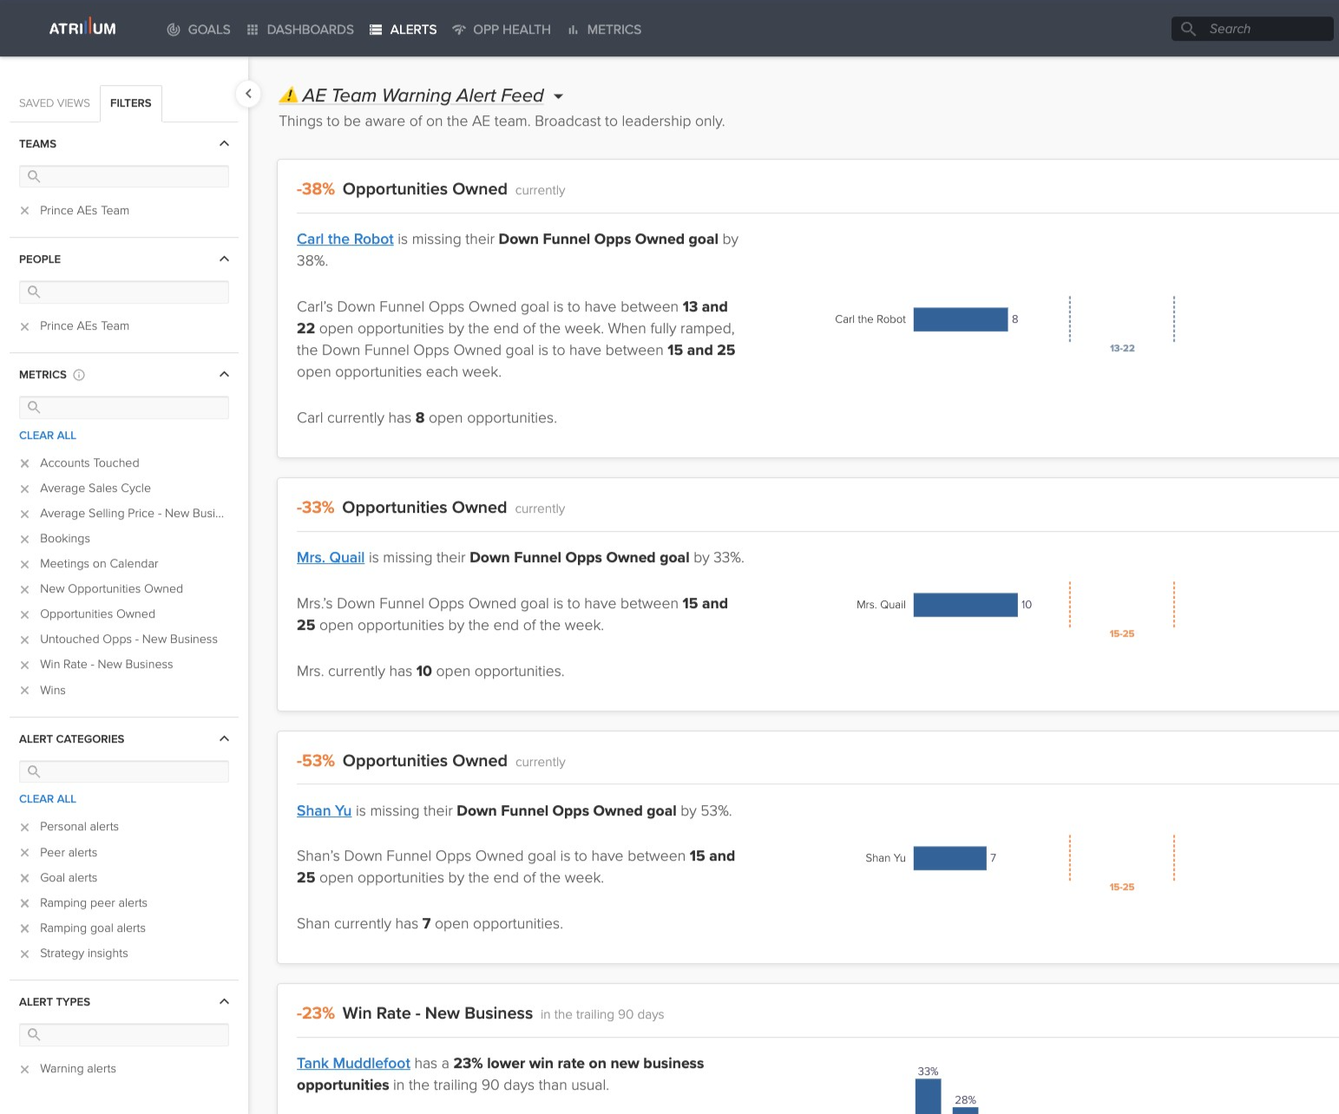Click the -23% Win Rate - New Business title
1339x1114 pixels.
tap(415, 1013)
